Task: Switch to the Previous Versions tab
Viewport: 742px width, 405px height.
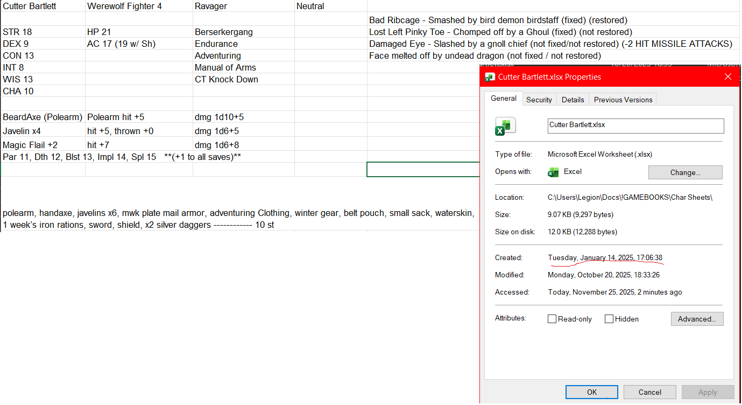Action: 623,100
